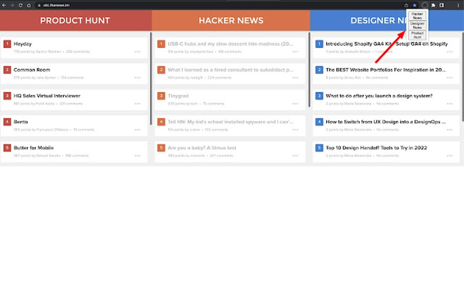Click rank badge 5 beside Design Handoff Tools
This screenshot has height=290, width=464.
[x=319, y=148]
